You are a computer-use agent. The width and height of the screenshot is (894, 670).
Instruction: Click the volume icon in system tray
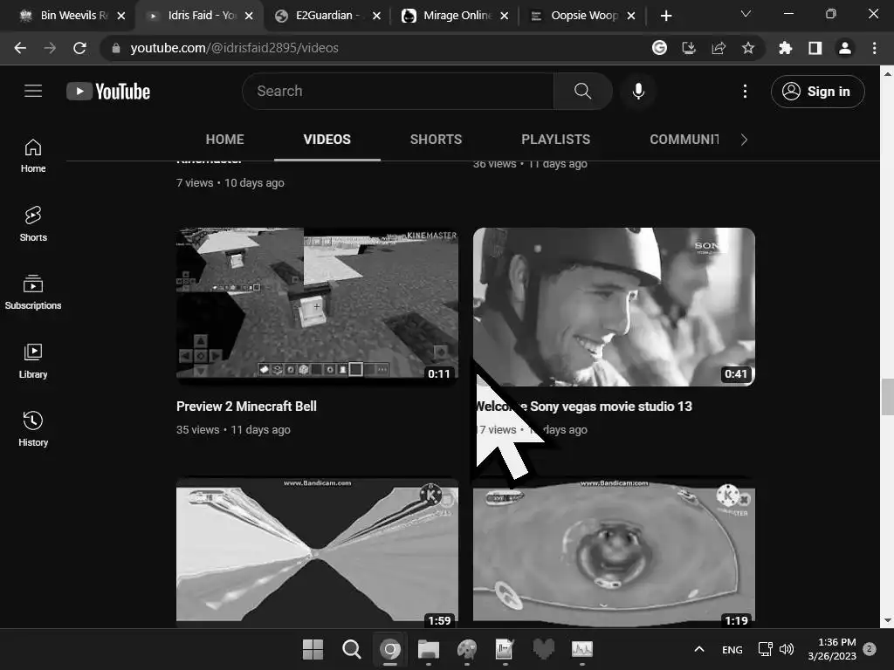tap(787, 649)
